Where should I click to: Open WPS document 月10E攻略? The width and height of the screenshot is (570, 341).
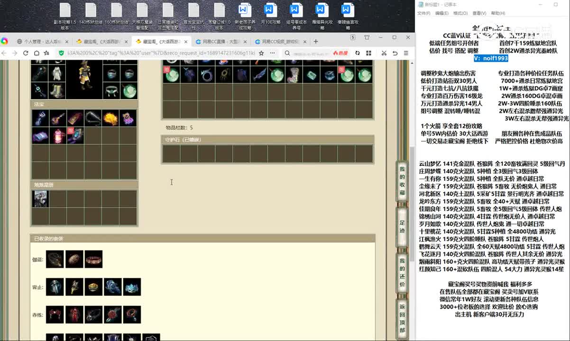click(x=270, y=14)
